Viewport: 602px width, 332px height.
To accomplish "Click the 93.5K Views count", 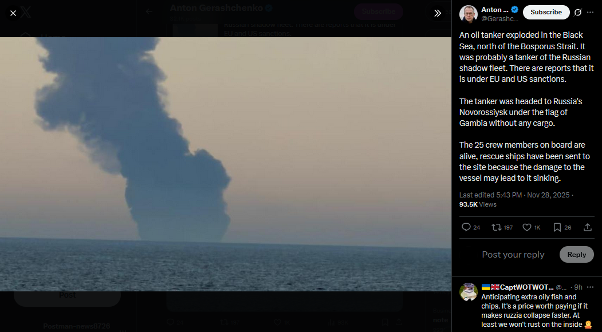I will 478,204.
